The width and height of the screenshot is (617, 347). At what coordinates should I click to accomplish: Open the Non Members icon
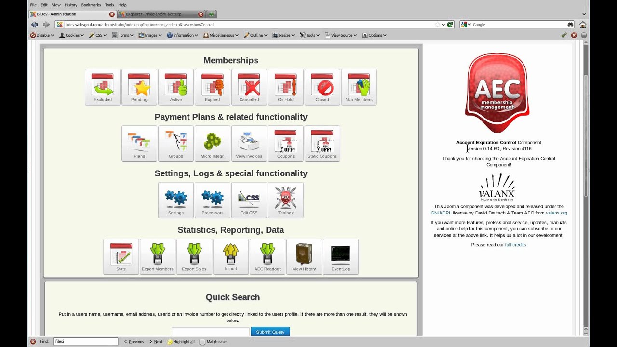[359, 87]
